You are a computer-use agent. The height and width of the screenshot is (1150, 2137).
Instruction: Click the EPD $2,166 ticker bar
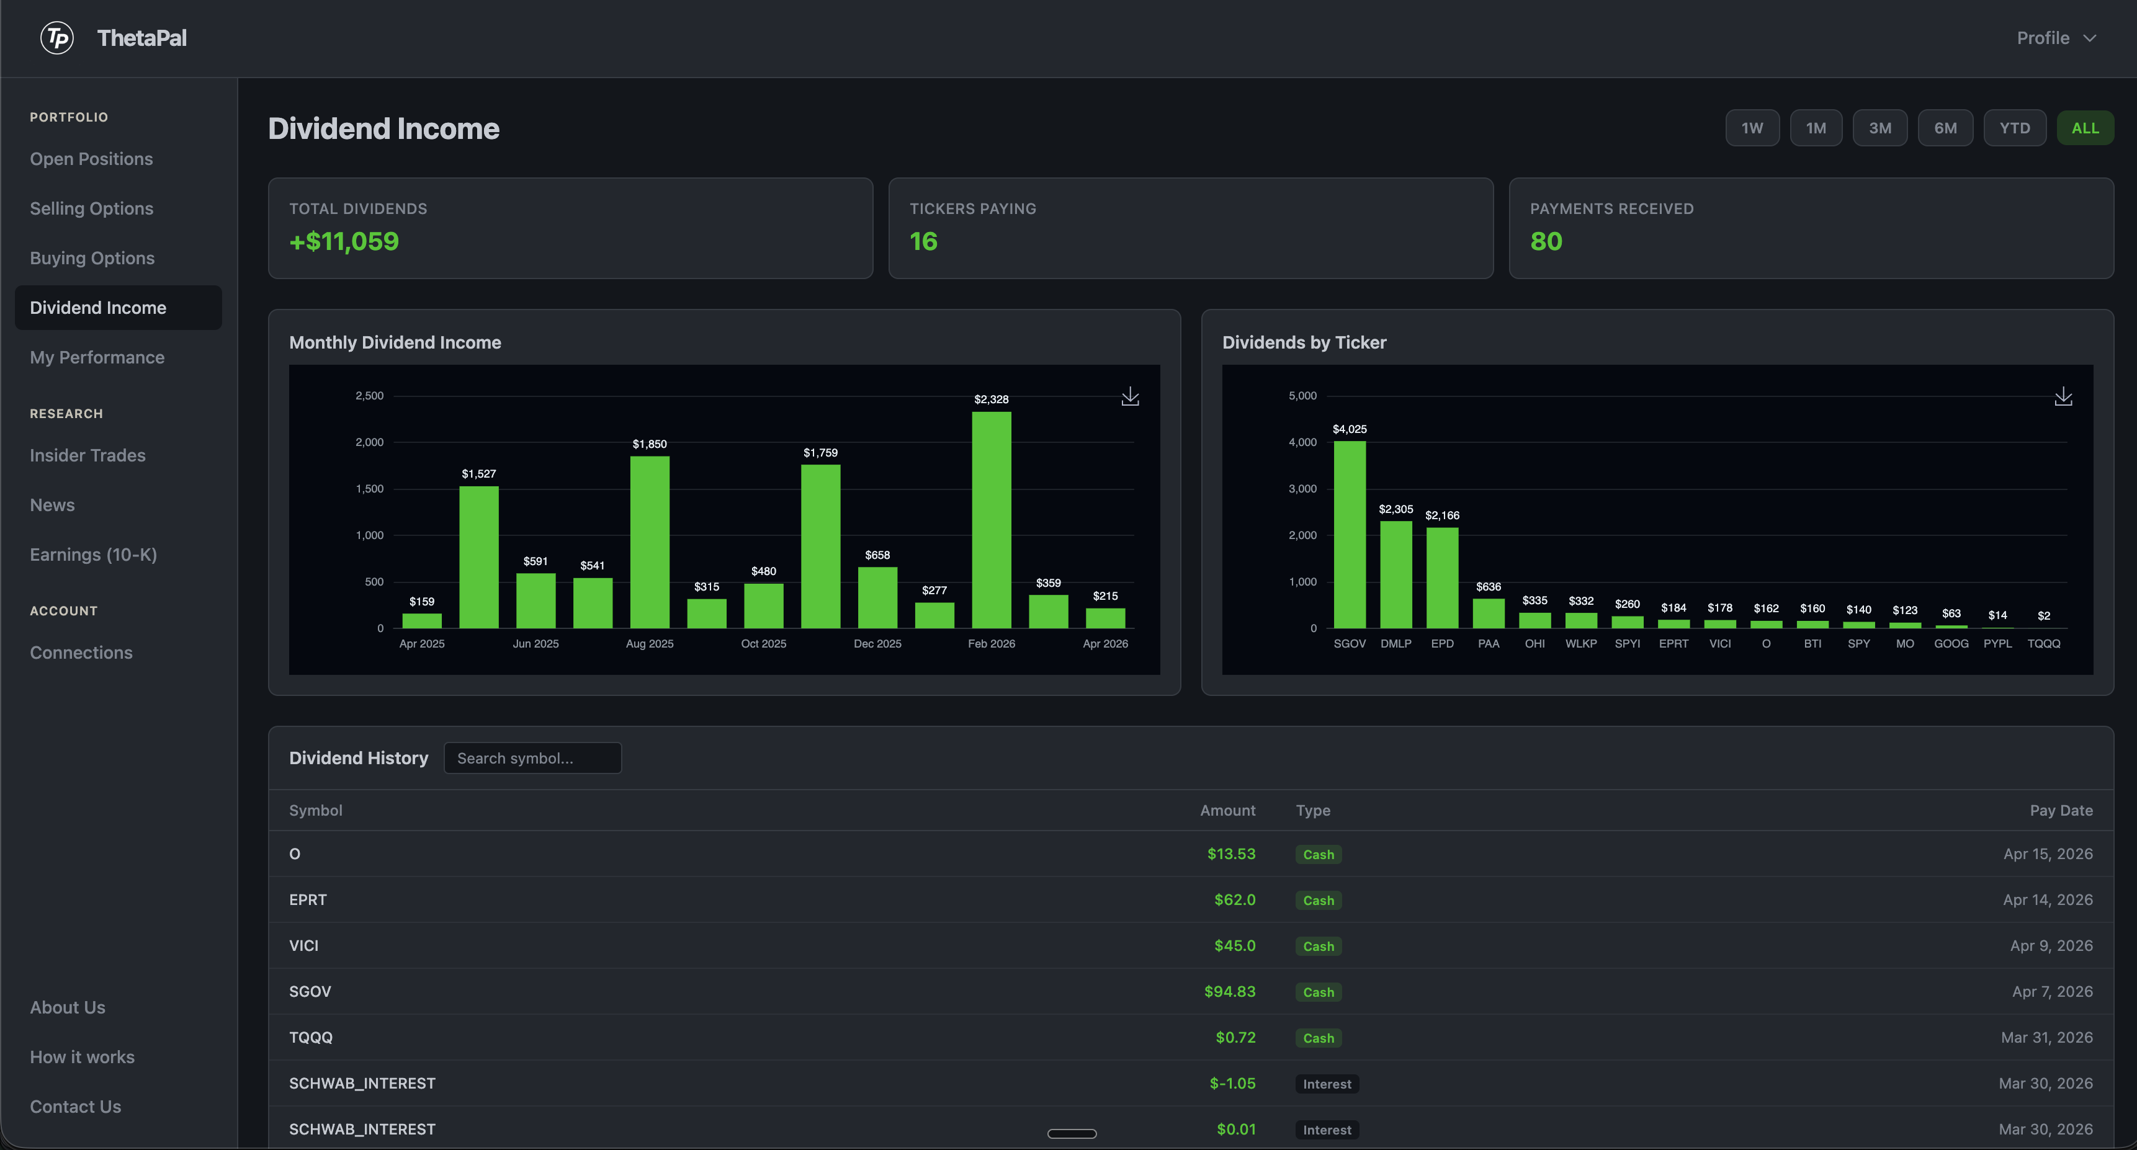click(1443, 578)
